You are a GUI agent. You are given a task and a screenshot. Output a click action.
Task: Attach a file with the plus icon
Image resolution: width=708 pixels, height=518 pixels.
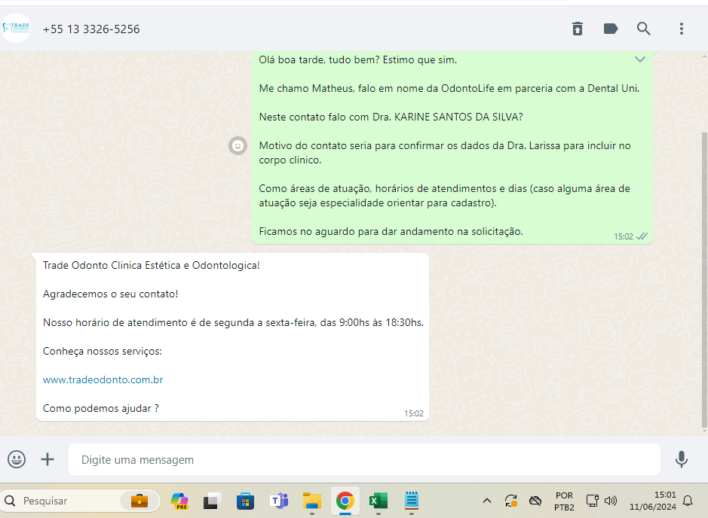click(48, 459)
